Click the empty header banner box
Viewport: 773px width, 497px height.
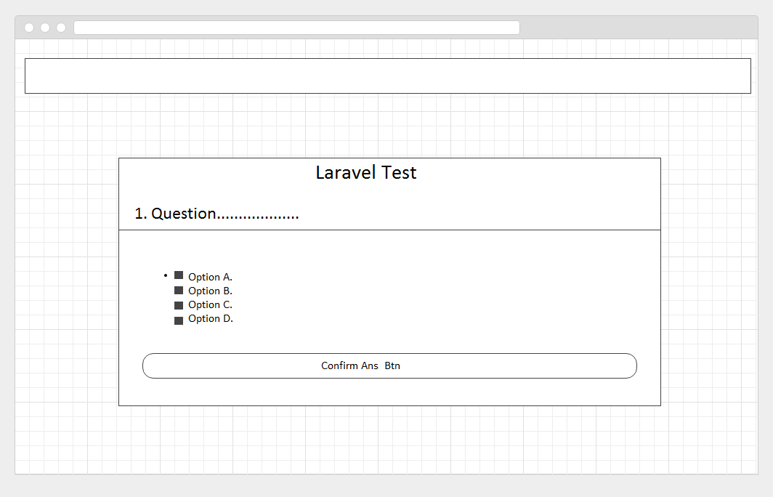[x=387, y=76]
